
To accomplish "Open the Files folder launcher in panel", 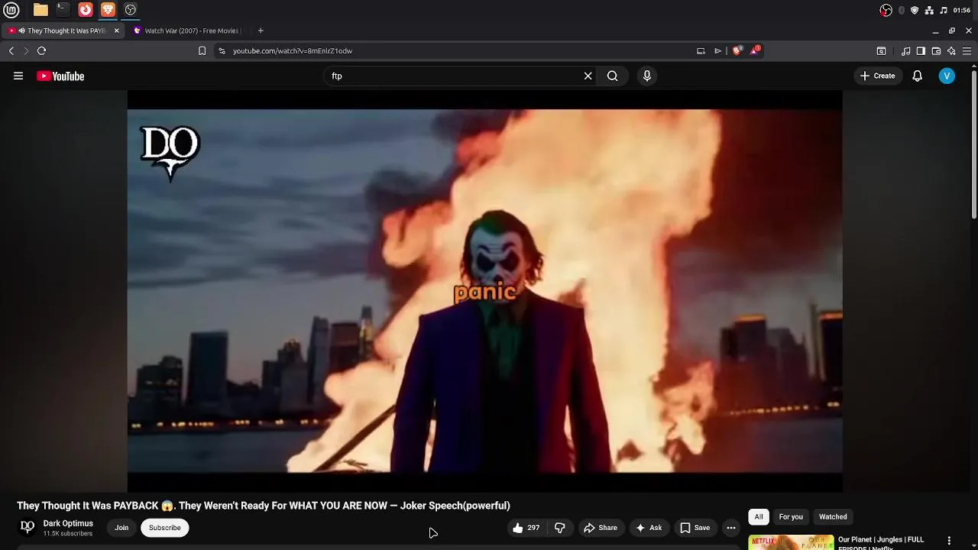I will coord(40,10).
